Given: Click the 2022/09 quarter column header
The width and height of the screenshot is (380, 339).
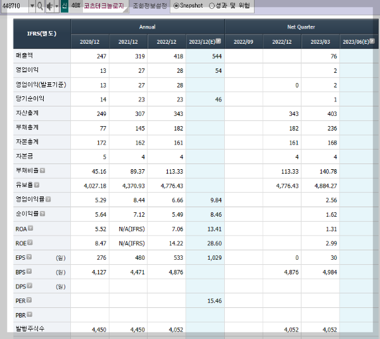Looking at the screenshot, I should pos(243,42).
